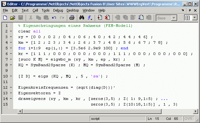This screenshot has height=123, width=200.
Task: Open the File menu
Action: [x=5, y=10]
